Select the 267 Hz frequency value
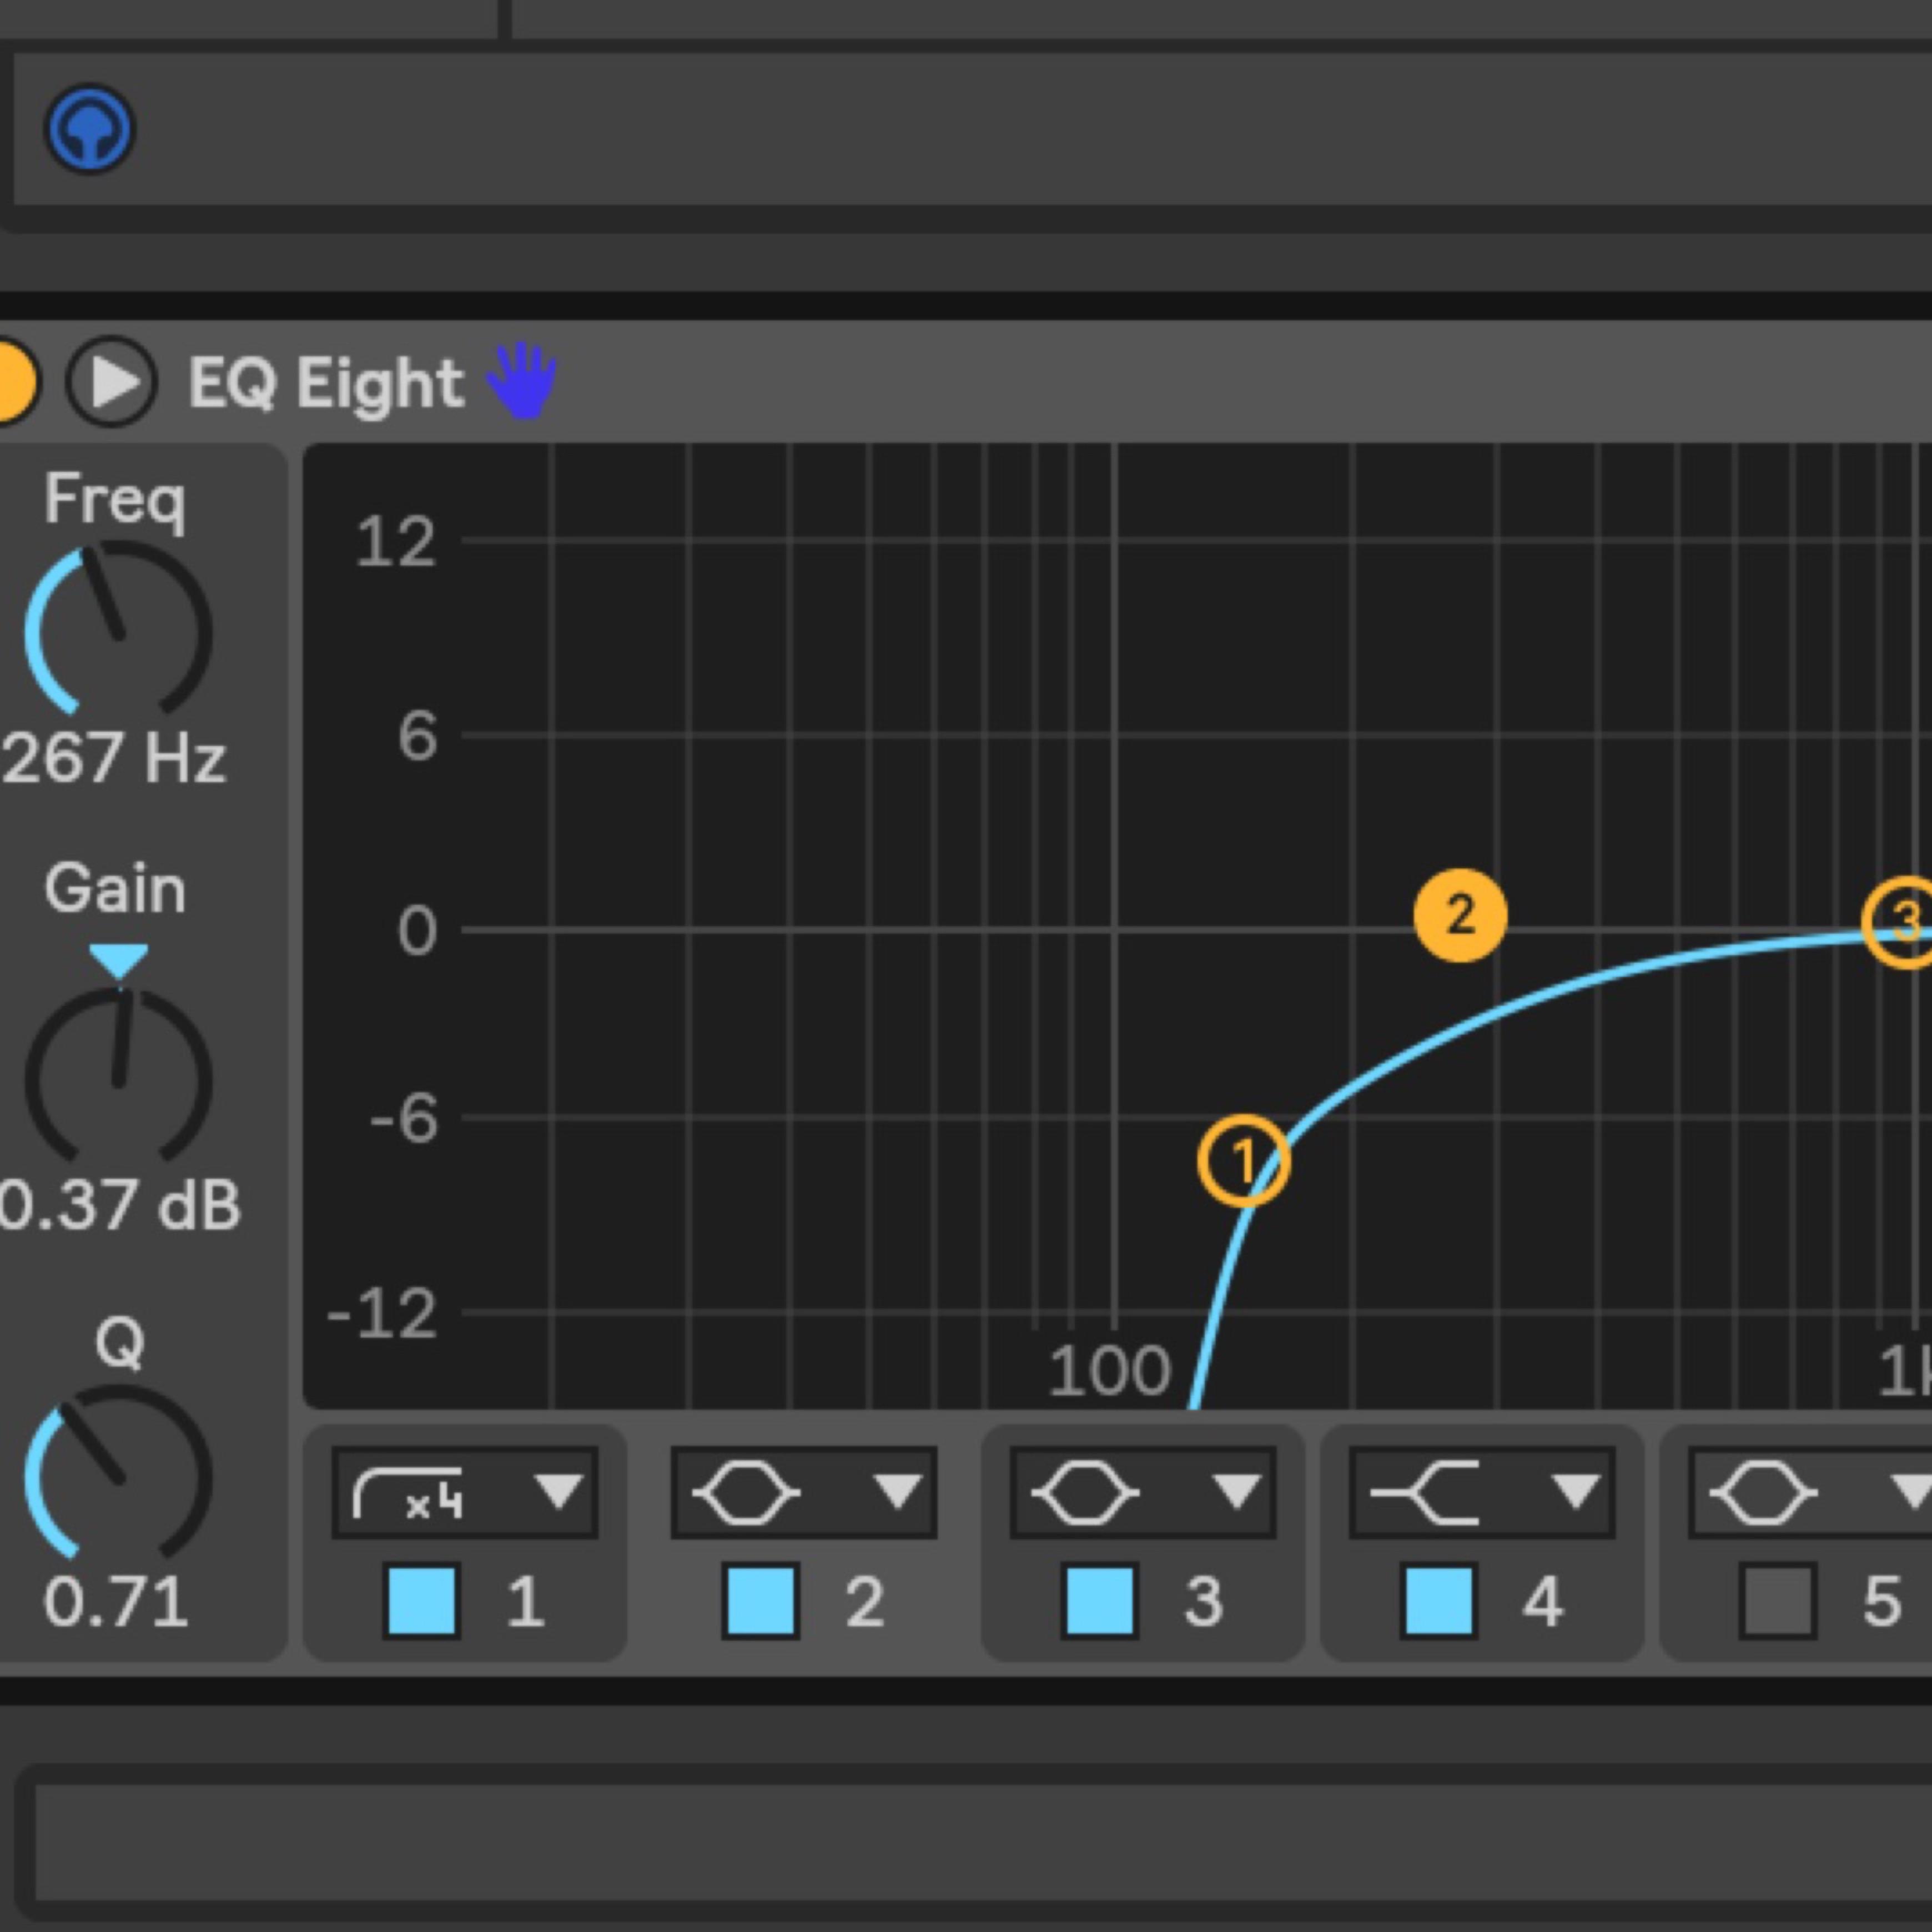The image size is (1932, 1932). [114, 758]
